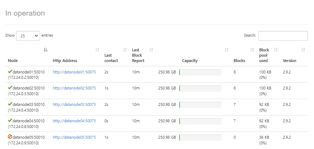Select datanode02:50010 node name text
The width and height of the screenshot is (314, 149).
pos(29,88)
